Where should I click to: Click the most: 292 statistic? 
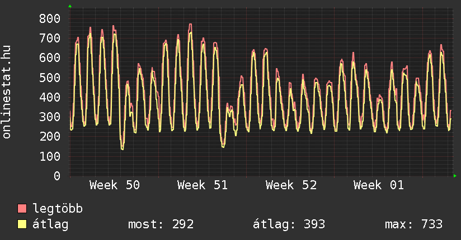point(161,224)
